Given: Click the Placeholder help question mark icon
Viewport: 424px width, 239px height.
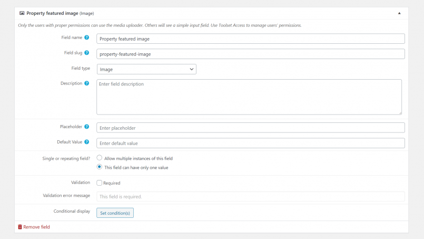Looking at the screenshot, I should coord(86,127).
